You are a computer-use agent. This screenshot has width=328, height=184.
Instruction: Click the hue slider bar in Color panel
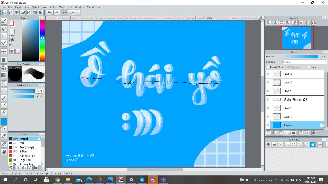[x=43, y=40]
